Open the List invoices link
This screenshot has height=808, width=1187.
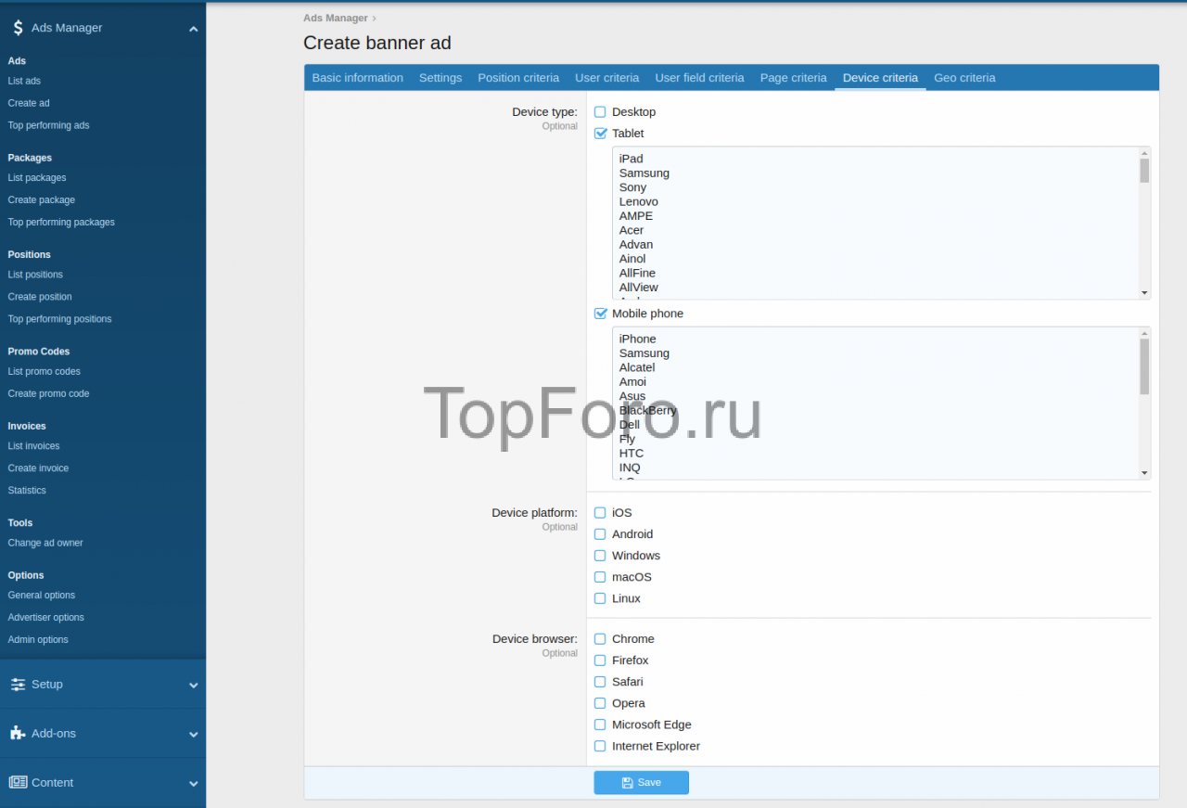coord(33,446)
